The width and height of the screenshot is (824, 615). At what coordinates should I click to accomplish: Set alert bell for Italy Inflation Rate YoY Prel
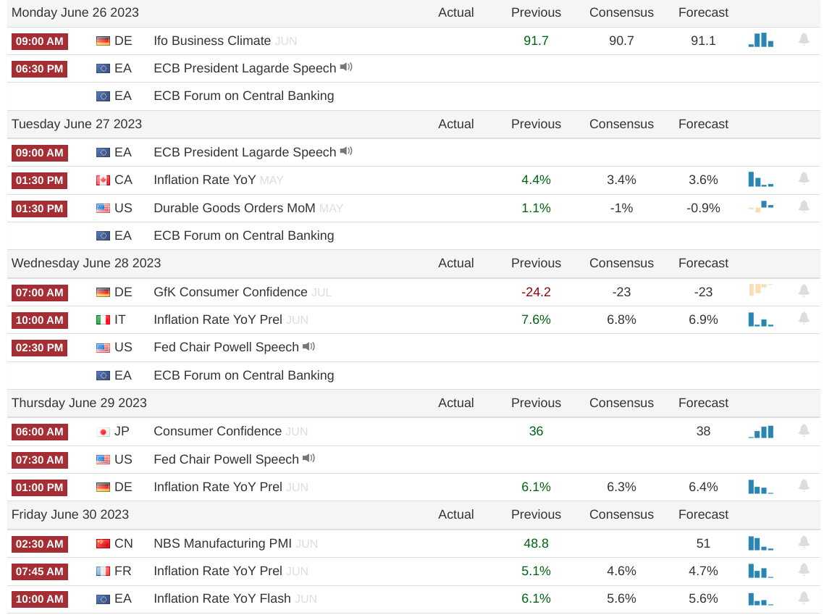tap(804, 319)
